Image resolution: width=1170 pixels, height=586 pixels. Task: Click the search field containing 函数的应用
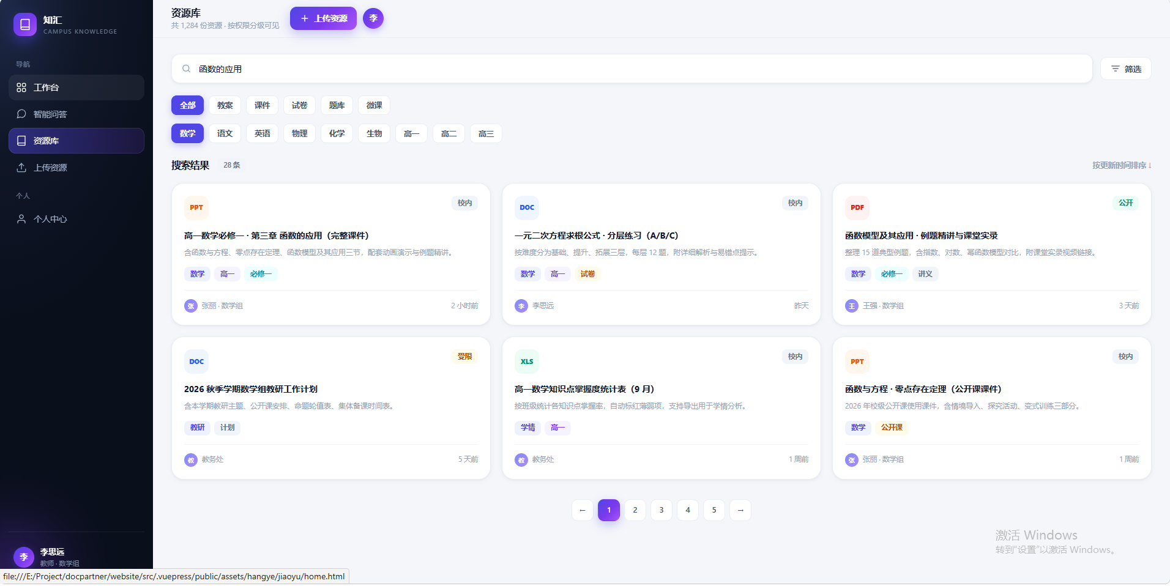click(632, 69)
